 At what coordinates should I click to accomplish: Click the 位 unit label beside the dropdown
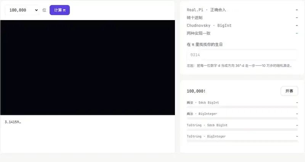(x=44, y=10)
